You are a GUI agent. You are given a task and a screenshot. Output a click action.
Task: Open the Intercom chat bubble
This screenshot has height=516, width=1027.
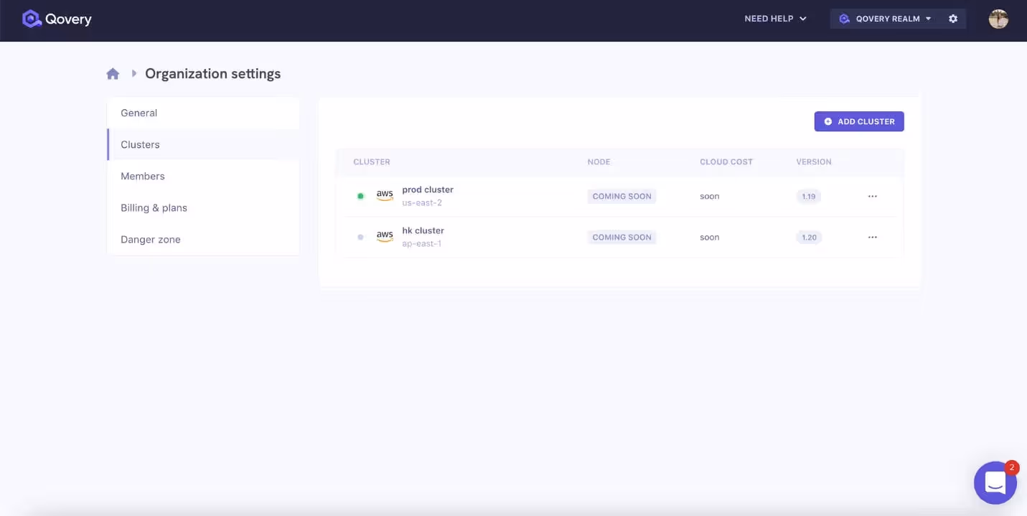point(995,482)
